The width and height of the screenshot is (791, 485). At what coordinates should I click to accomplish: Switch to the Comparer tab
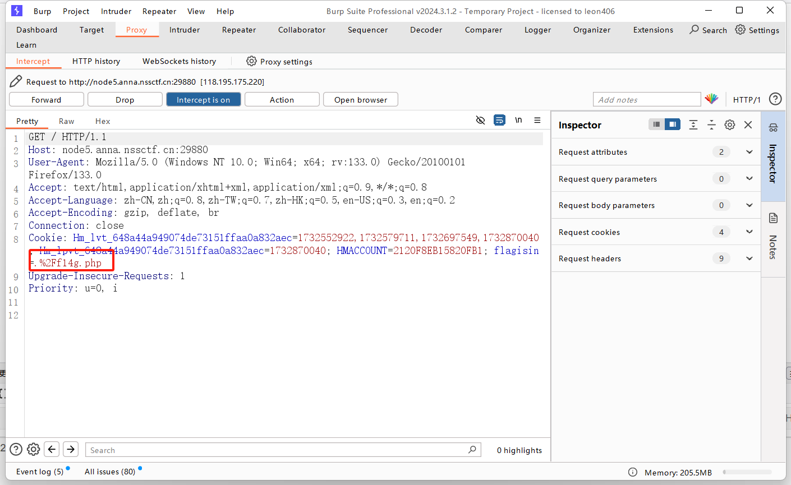484,30
